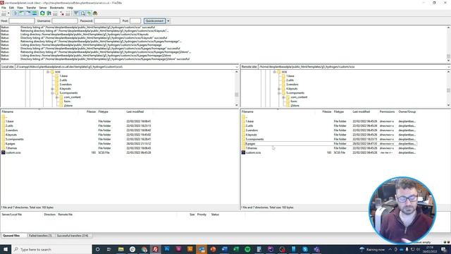Open the Site Manager from the toolbar

coord(4,13)
